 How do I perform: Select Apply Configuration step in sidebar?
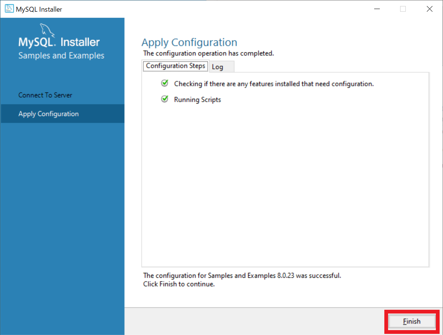[x=62, y=113]
